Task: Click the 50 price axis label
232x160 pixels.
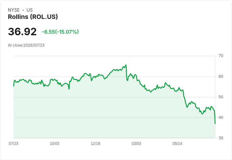Action: coord(221,97)
